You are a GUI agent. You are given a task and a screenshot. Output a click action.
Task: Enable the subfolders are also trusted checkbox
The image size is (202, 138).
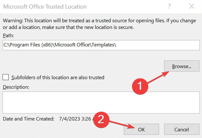pyautogui.click(x=5, y=77)
